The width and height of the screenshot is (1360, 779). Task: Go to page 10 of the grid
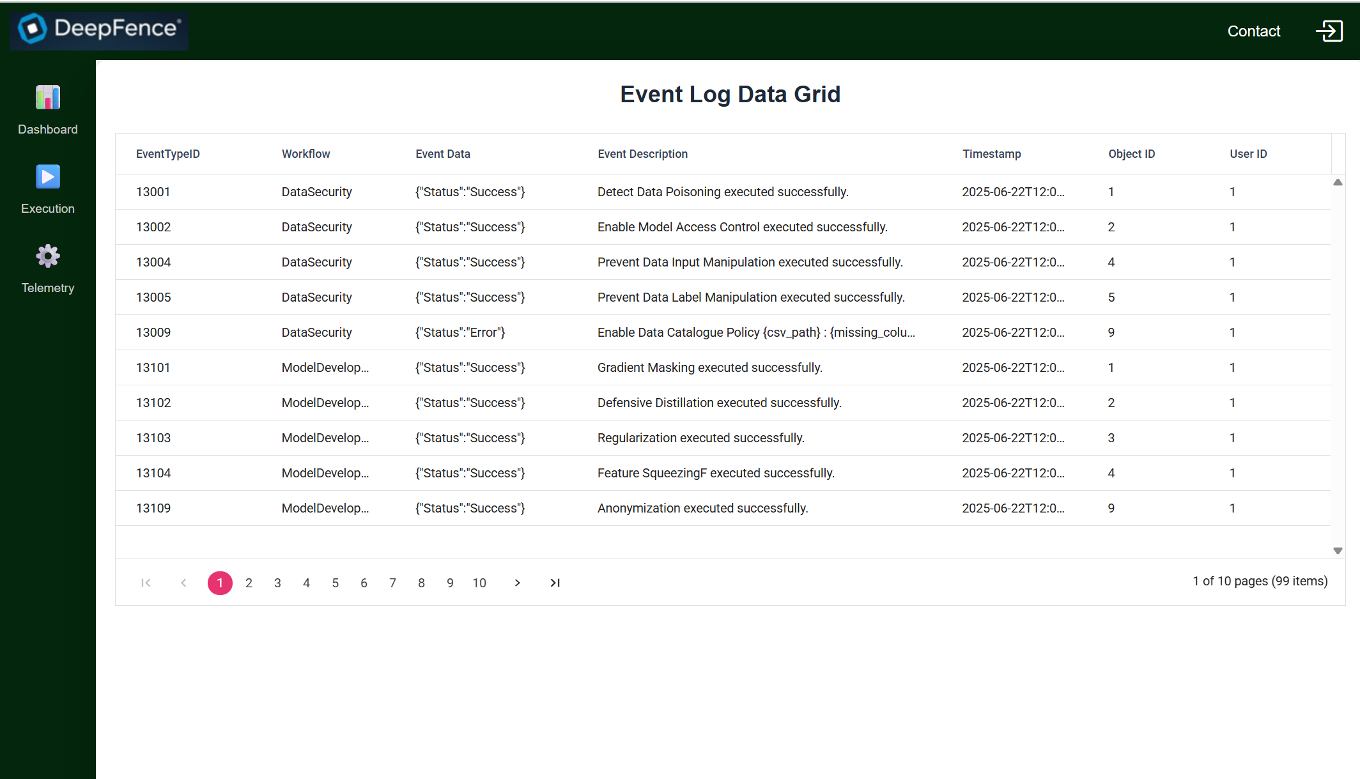479,583
